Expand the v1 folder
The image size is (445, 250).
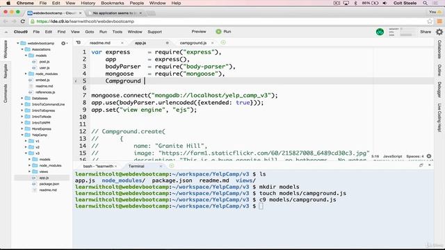pyautogui.click(x=26, y=141)
